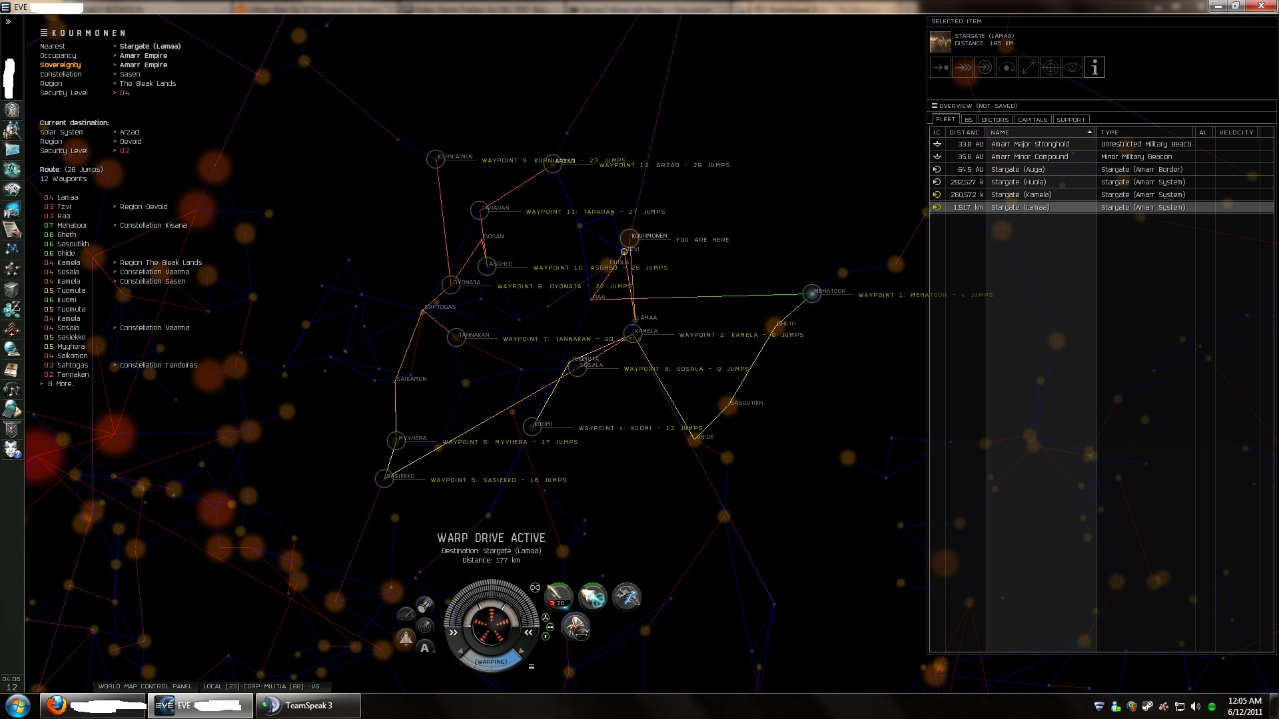This screenshot has width=1279, height=719.
Task: Switch to the Capitals overview tab
Action: pyautogui.click(x=1033, y=120)
